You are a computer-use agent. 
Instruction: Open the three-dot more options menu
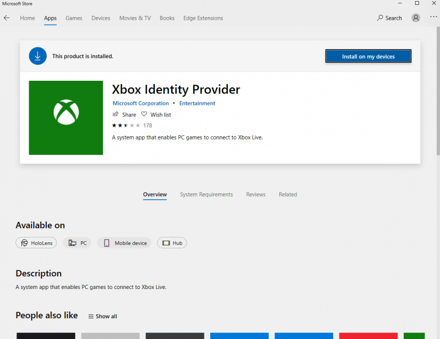(x=433, y=18)
